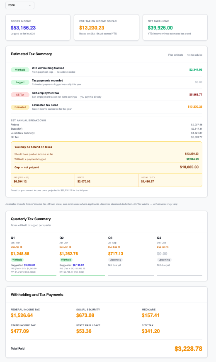Select the Est. Tax on Income card
The image size is (216, 362).
coord(107,27)
